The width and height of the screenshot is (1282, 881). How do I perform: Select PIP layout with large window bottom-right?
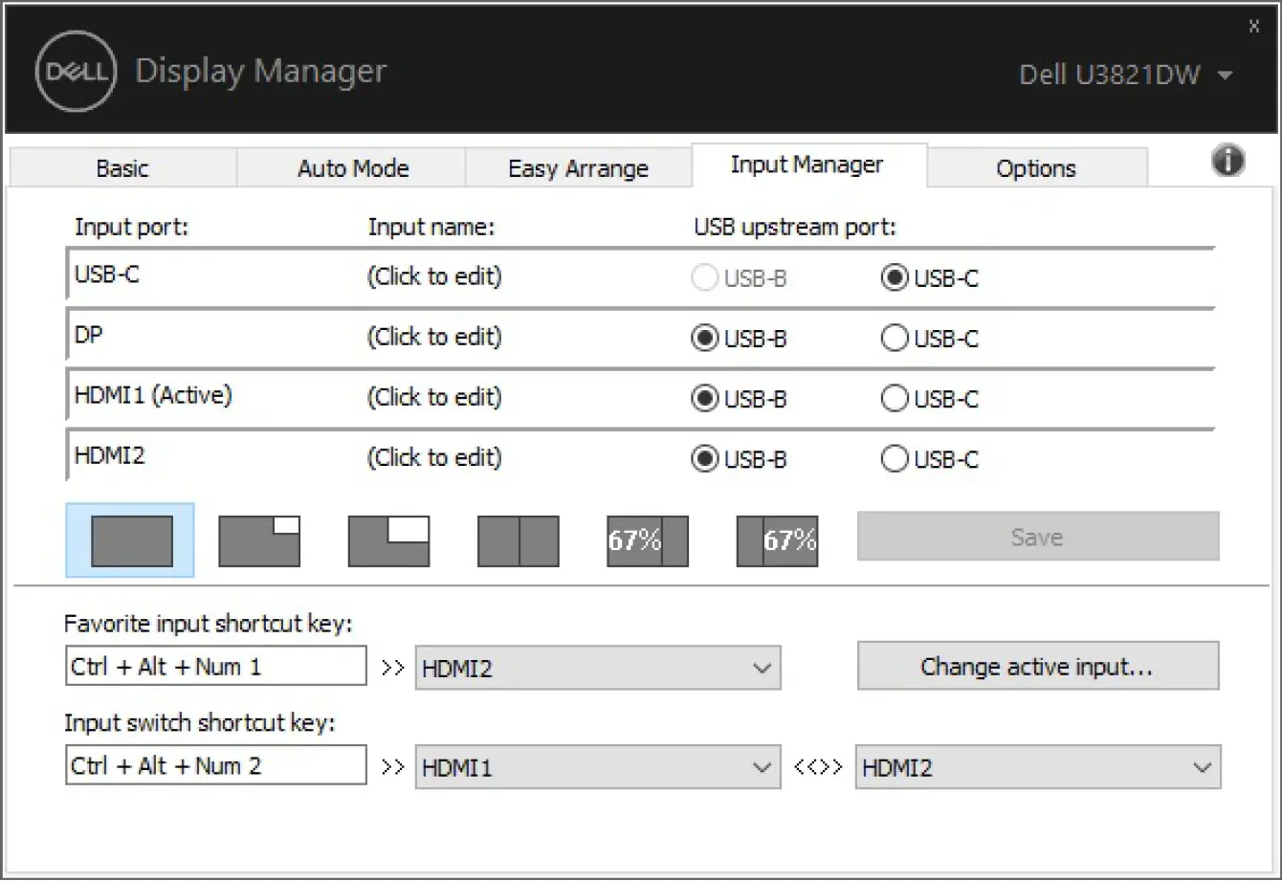pos(388,540)
